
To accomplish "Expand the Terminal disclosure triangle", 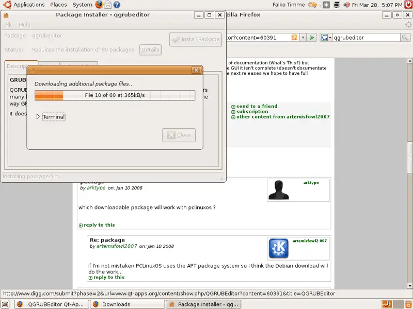I will (38, 117).
